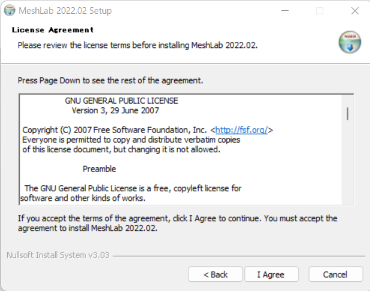
Task: Click the Nullsoft Install System v3.03 label
Action: [x=58, y=256]
